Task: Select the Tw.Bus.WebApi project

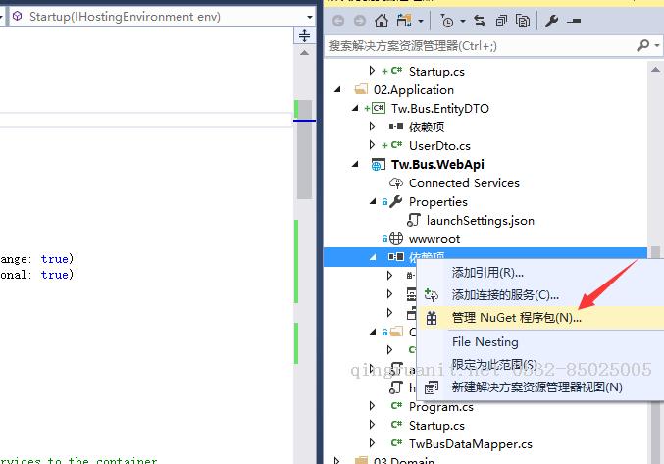Action: [x=437, y=164]
